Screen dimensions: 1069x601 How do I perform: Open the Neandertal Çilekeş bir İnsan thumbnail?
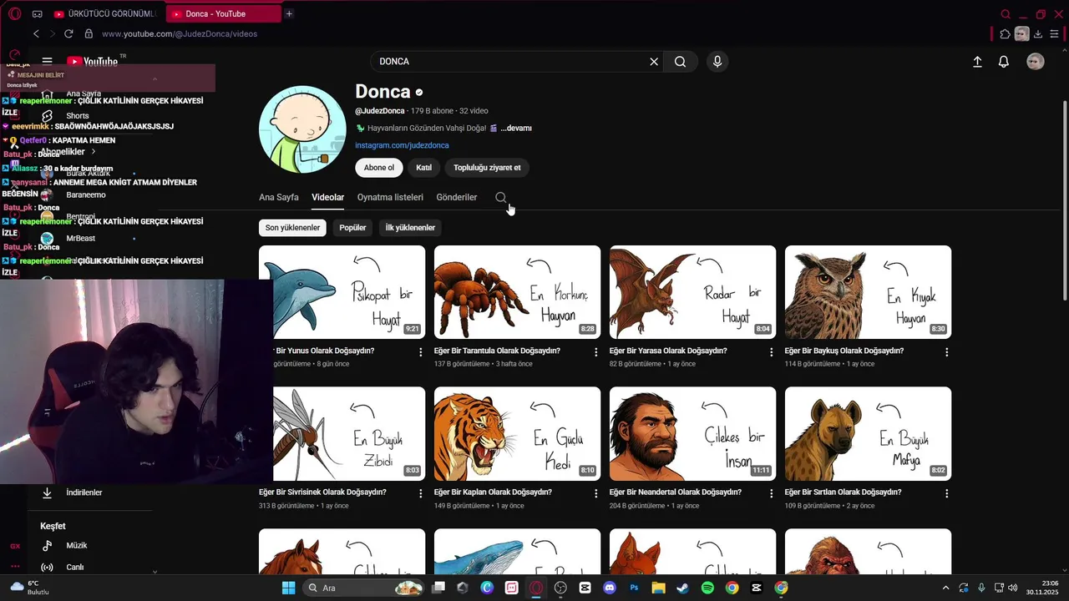[x=692, y=433]
